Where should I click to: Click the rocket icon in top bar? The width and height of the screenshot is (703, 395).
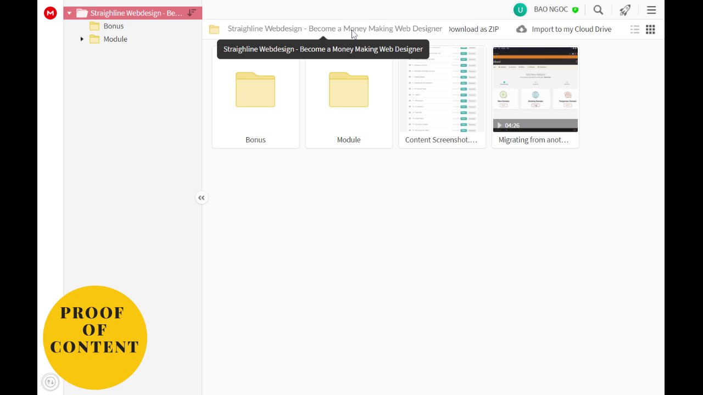pyautogui.click(x=625, y=10)
